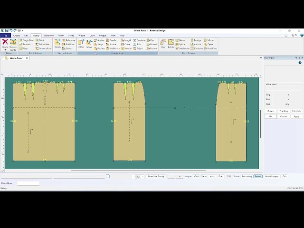The image size is (304, 228).
Task: Choose the Clip line tool
Action: point(151,40)
